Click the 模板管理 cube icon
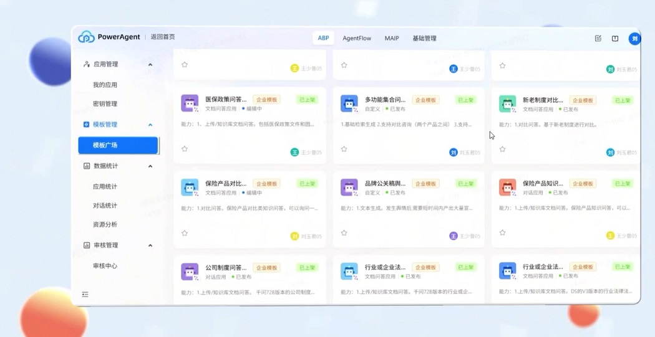 (87, 125)
